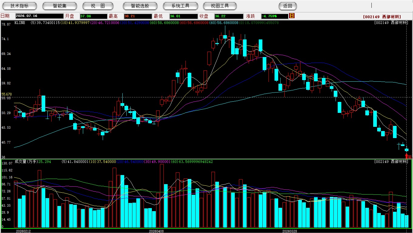Click the 返回 button
The height and width of the screenshot is (233, 413).
click(x=288, y=6)
